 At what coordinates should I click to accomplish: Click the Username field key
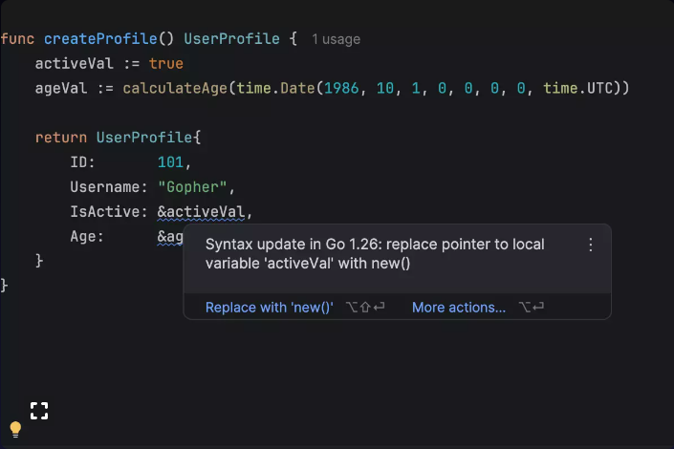pyautogui.click(x=105, y=187)
